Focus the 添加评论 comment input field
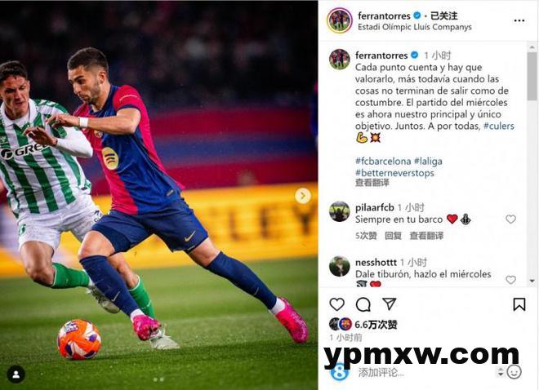The width and height of the screenshot is (539, 390). [425, 373]
